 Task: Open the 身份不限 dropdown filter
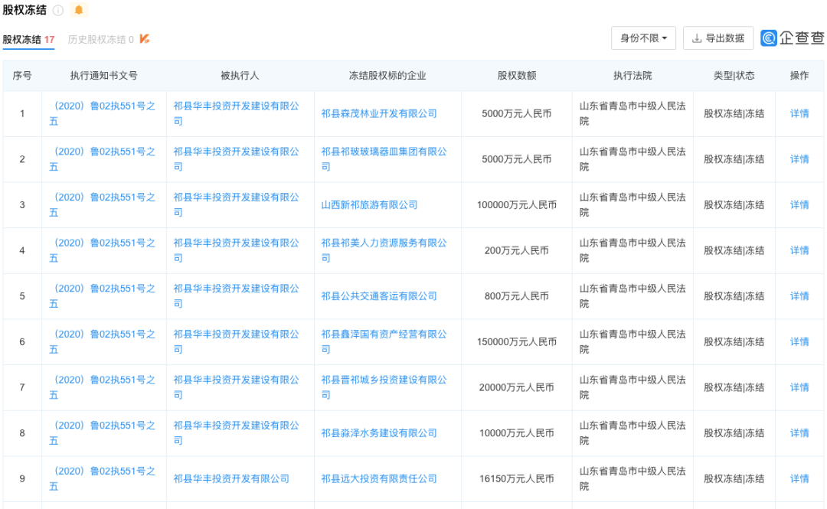pyautogui.click(x=642, y=38)
